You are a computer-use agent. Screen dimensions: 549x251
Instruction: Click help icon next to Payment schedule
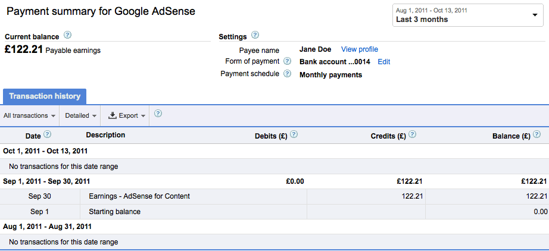coord(287,74)
